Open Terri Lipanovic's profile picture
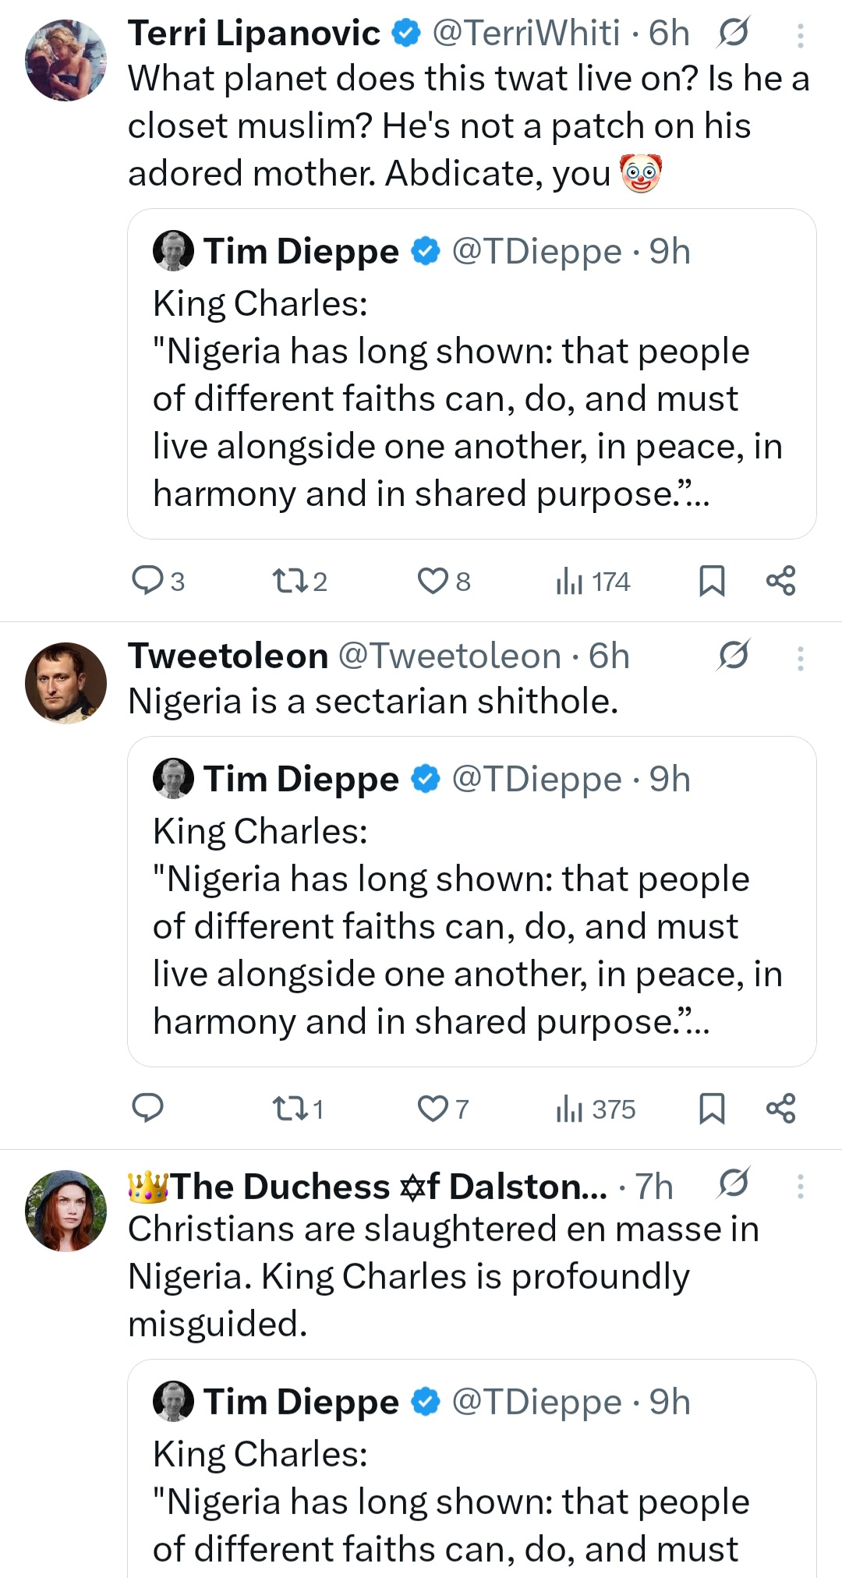Viewport: 842px width, 1578px height. pyautogui.click(x=66, y=61)
